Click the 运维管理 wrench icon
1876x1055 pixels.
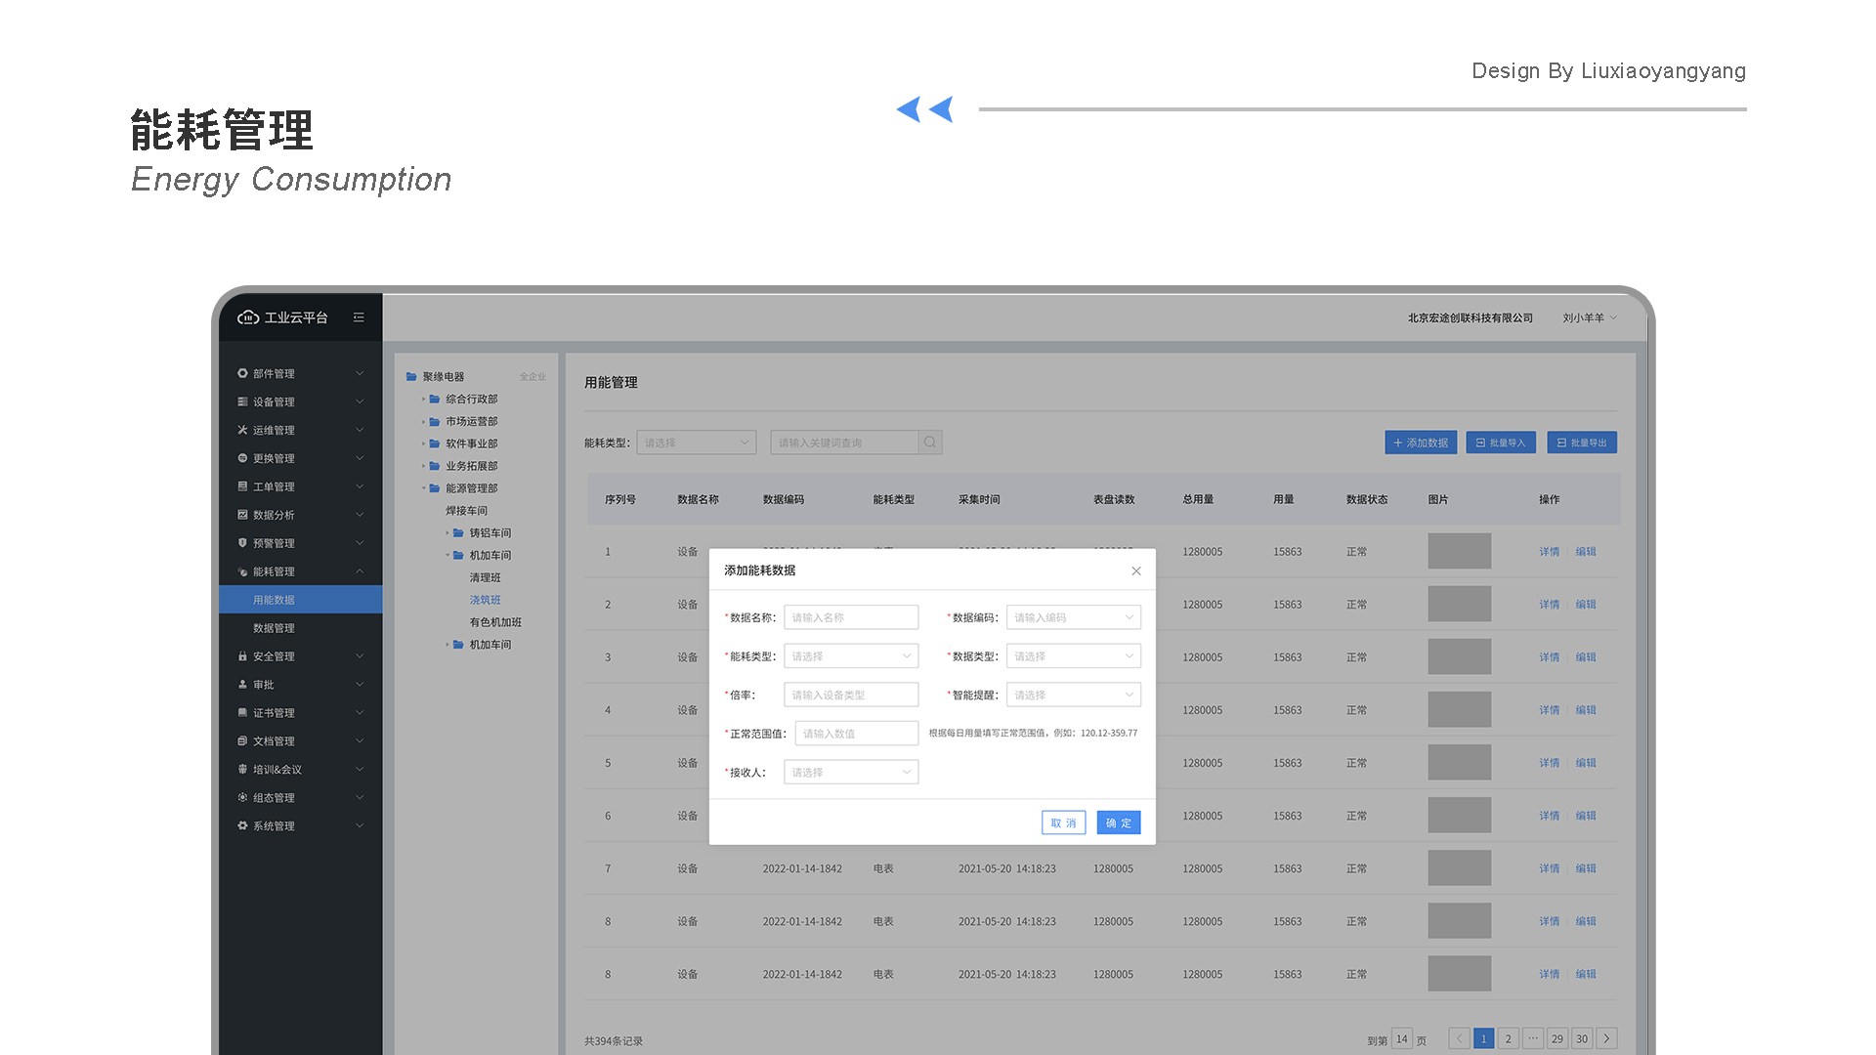(242, 430)
